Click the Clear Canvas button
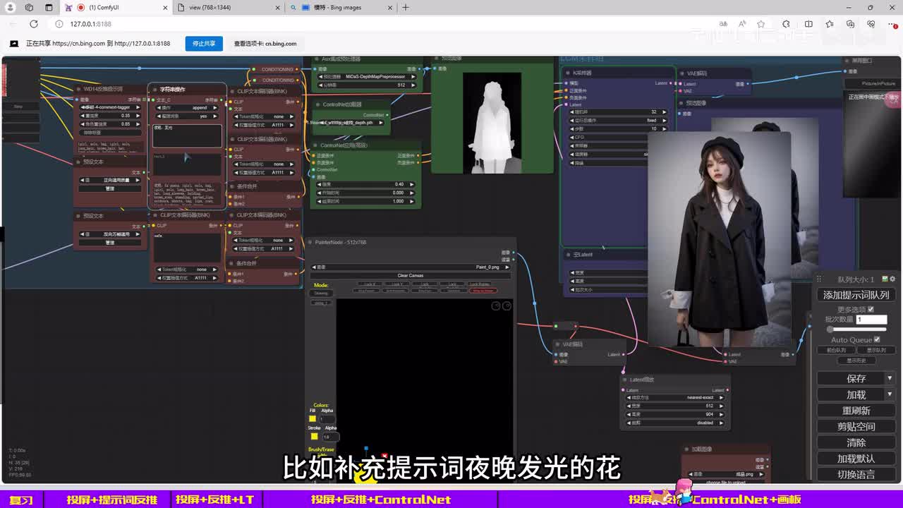Image resolution: width=903 pixels, height=508 pixels. point(410,276)
